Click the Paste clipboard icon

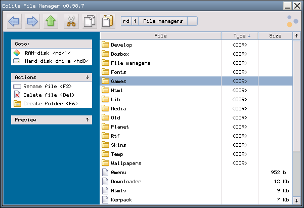(107, 21)
